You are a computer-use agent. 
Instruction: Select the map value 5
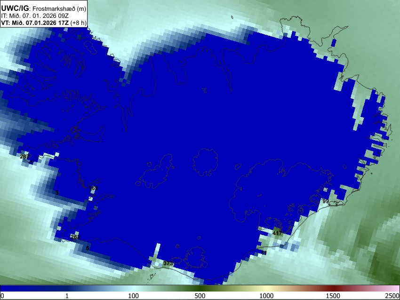click(x=88, y=248)
